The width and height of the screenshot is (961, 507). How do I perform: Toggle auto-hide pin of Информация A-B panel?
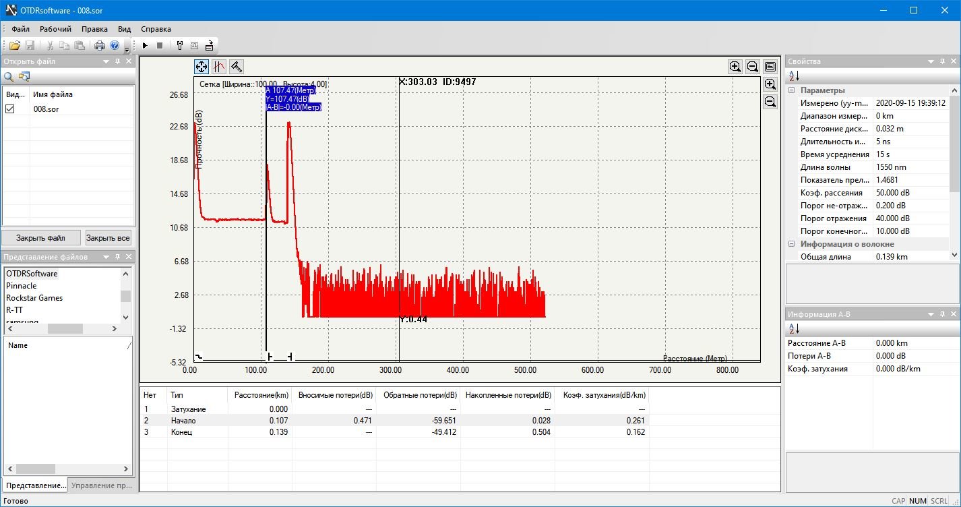tap(943, 314)
